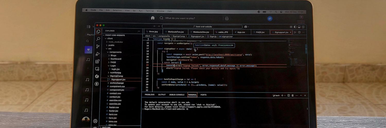Split the terminal
This screenshot has height=128, width=386.
click(x=288, y=95)
